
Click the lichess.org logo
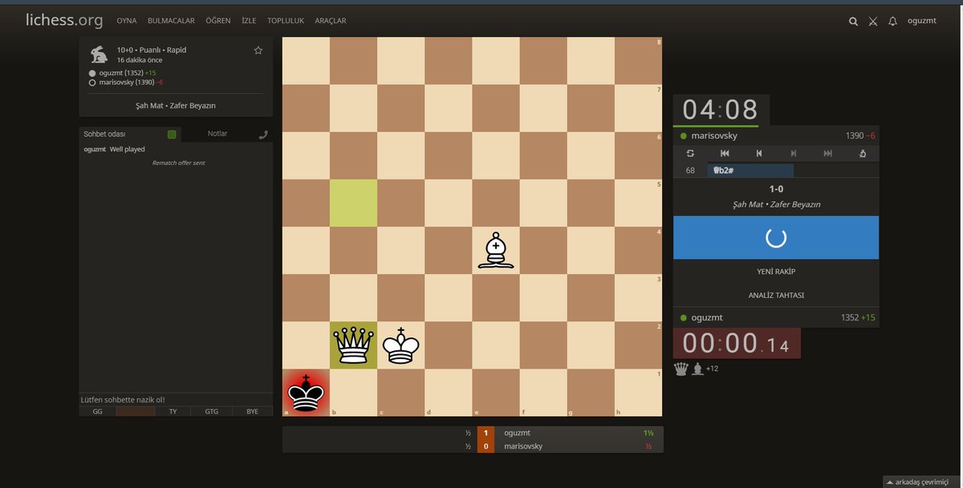click(x=64, y=20)
